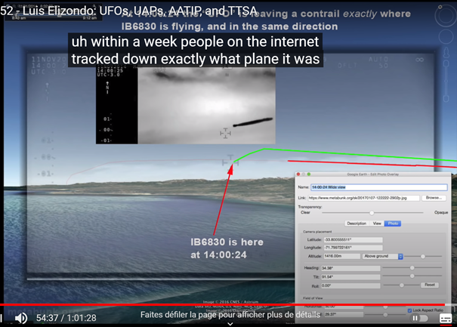
Task: Open the 'Above ground' altitude mode dropdown
Action: [x=382, y=256]
